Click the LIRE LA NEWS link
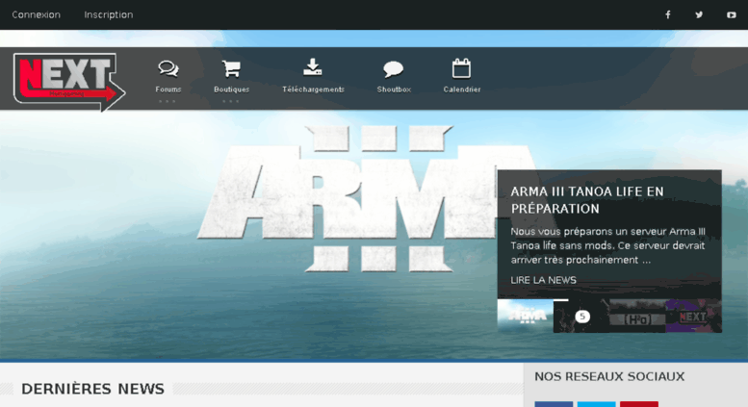 (543, 280)
